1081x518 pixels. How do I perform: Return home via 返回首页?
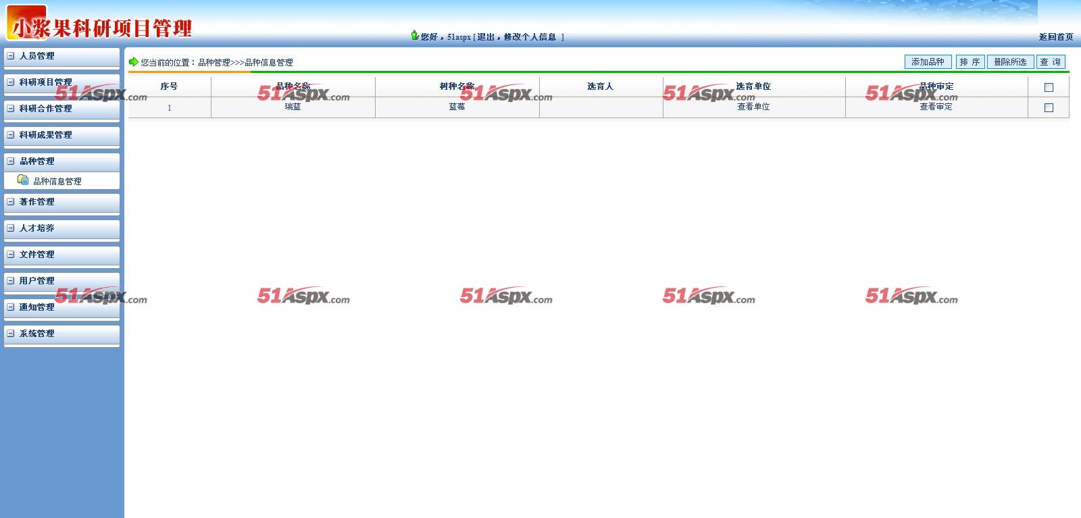(x=1056, y=37)
